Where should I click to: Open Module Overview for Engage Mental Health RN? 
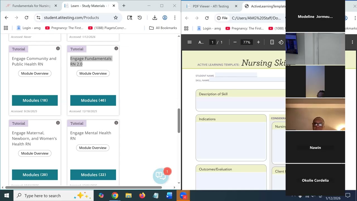point(93,148)
